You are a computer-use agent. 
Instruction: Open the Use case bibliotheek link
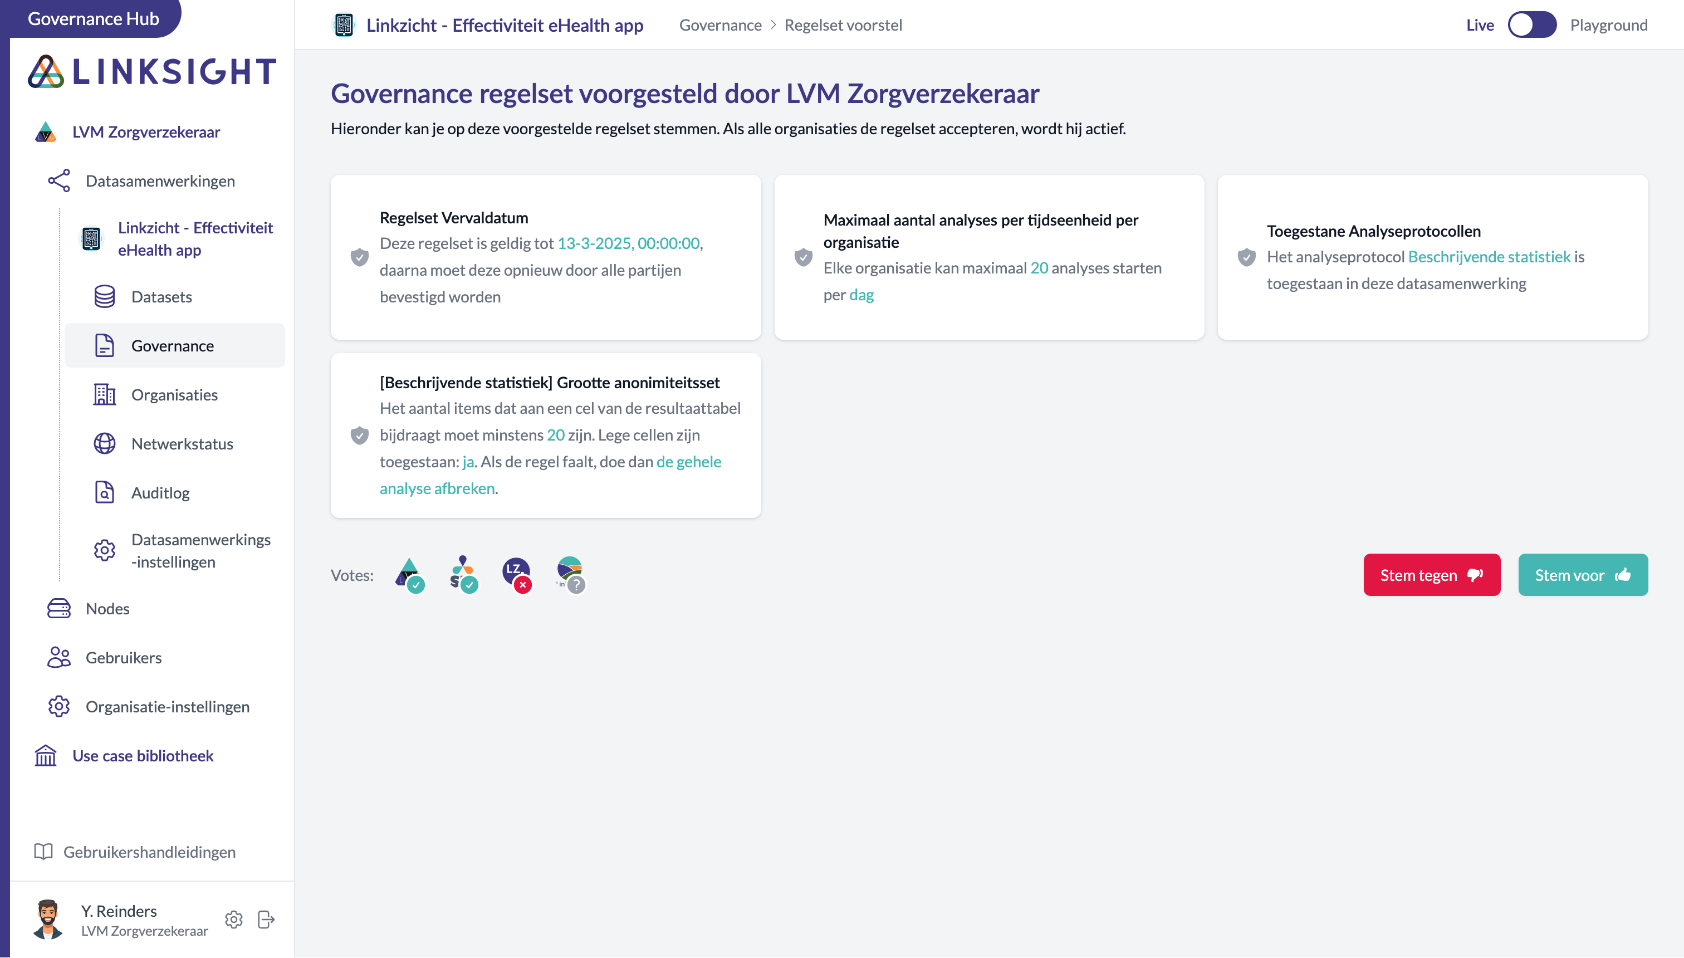point(142,755)
